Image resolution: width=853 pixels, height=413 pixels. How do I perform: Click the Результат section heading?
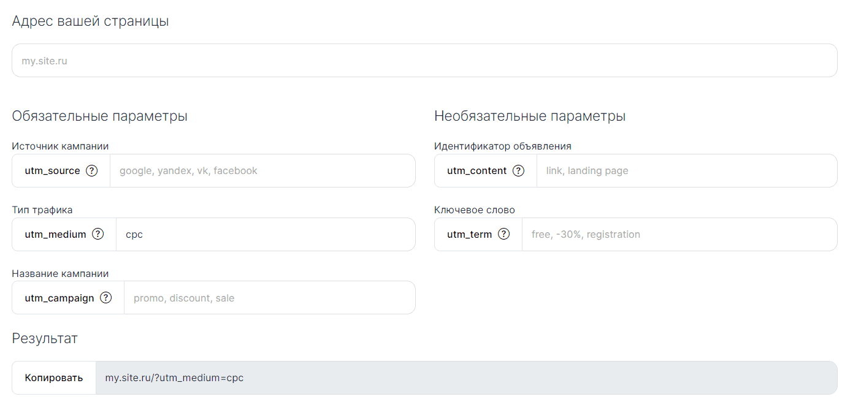coord(44,338)
